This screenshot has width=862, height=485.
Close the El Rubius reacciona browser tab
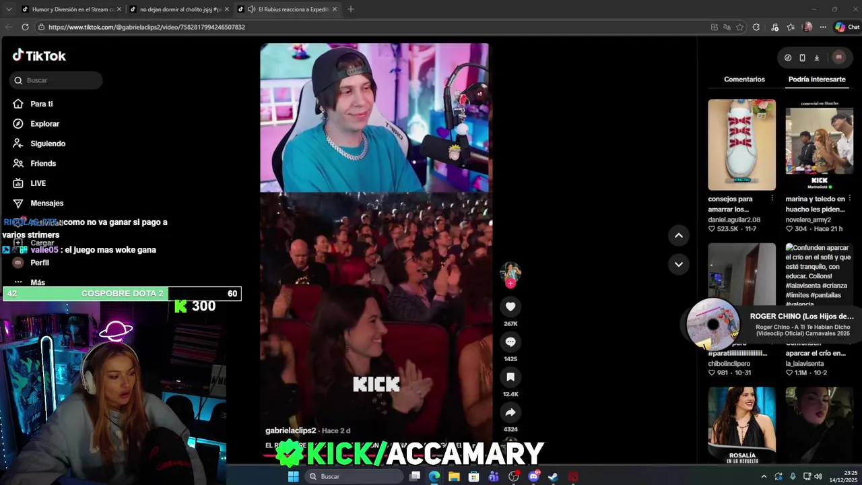click(335, 9)
